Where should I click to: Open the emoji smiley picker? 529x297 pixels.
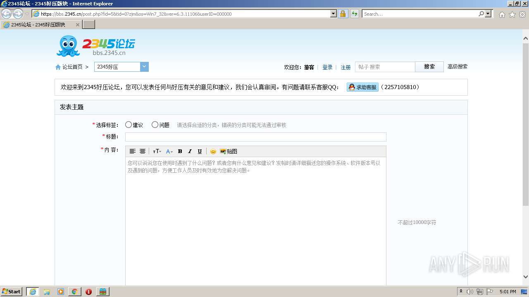pyautogui.click(x=213, y=151)
